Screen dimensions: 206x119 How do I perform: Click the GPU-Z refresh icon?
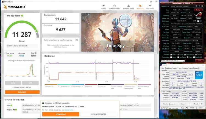(x=199, y=6)
